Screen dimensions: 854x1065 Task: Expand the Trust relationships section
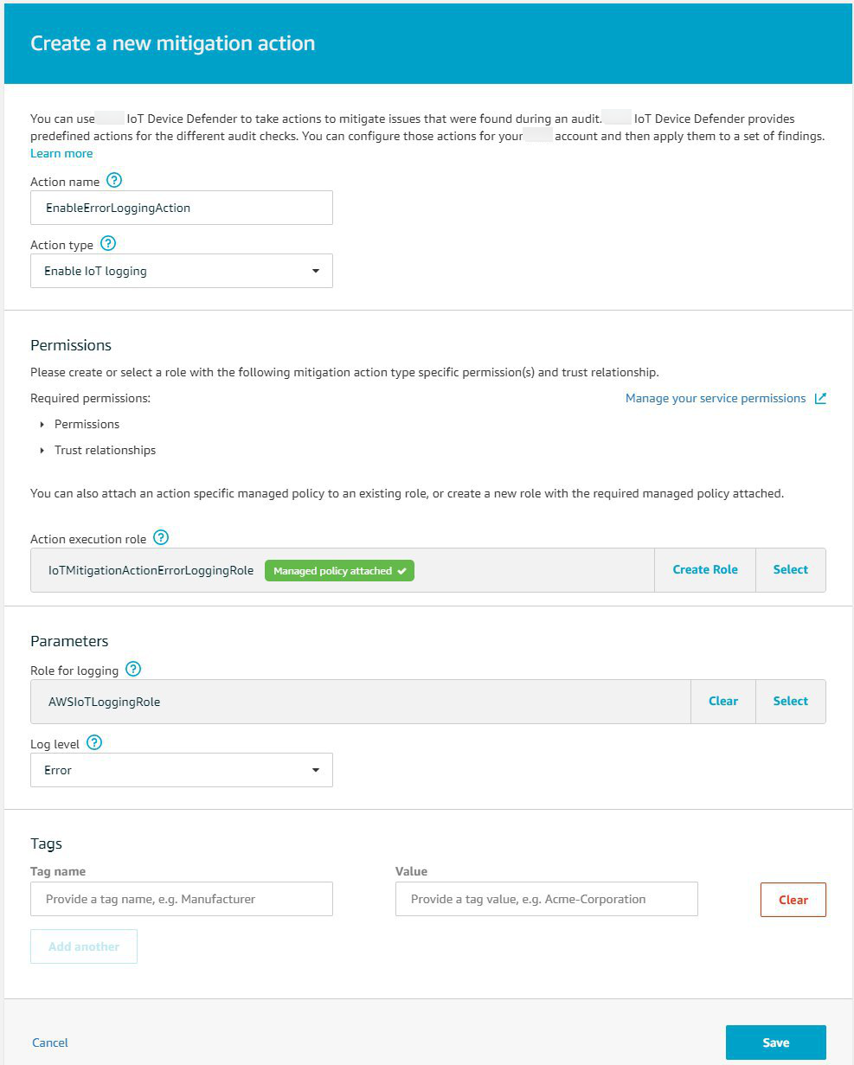[x=42, y=451]
